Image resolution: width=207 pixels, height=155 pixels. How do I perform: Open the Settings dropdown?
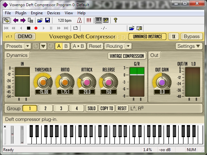[189, 46]
